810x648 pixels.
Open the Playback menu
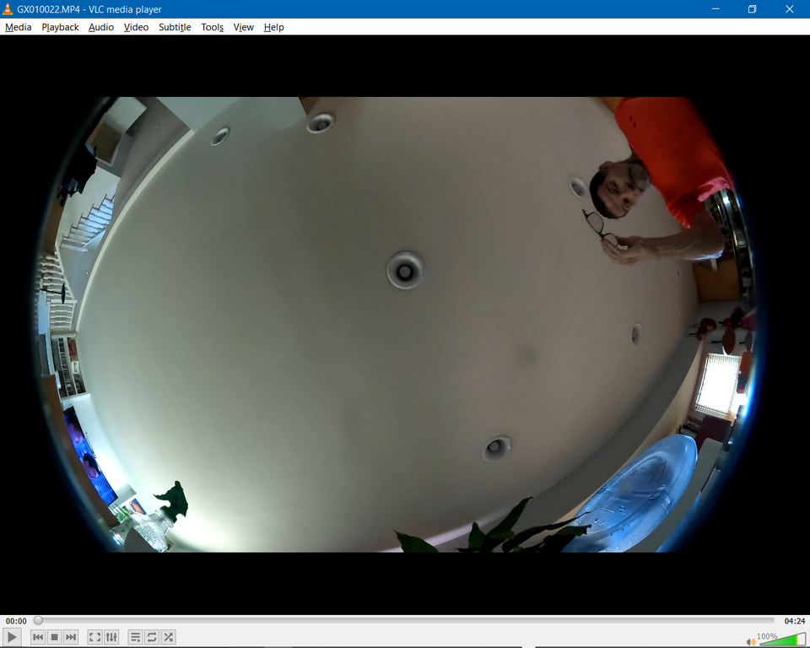coord(60,27)
